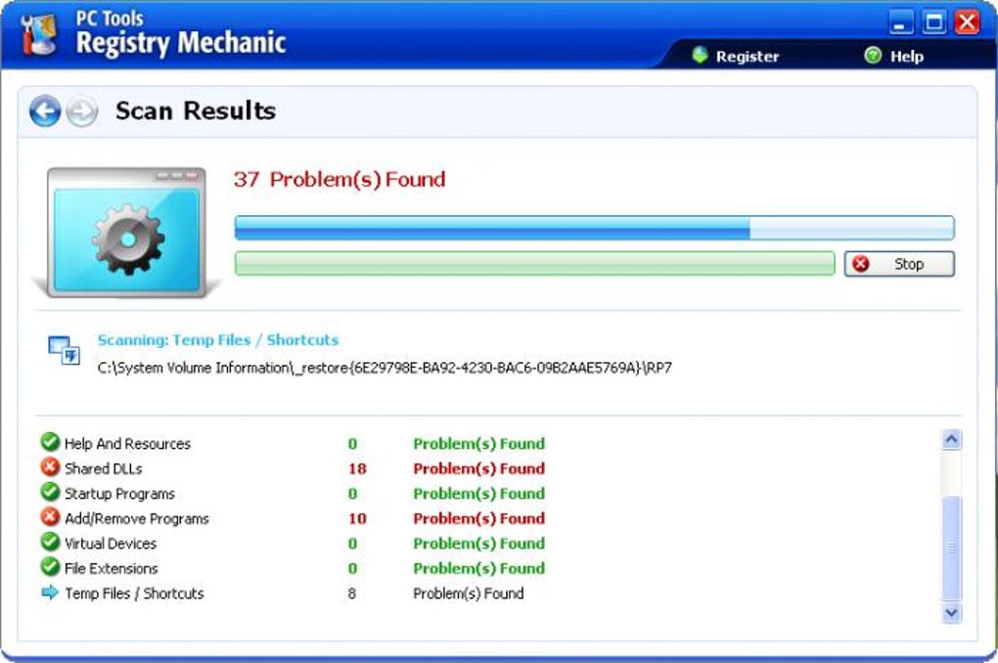The image size is (998, 663).
Task: Select the Virtual Devices result row
Action: 293,544
